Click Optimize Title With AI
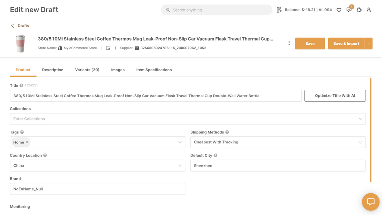382x215 pixels. (x=335, y=96)
